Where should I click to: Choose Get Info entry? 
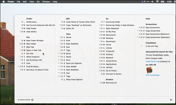tap(30, 53)
